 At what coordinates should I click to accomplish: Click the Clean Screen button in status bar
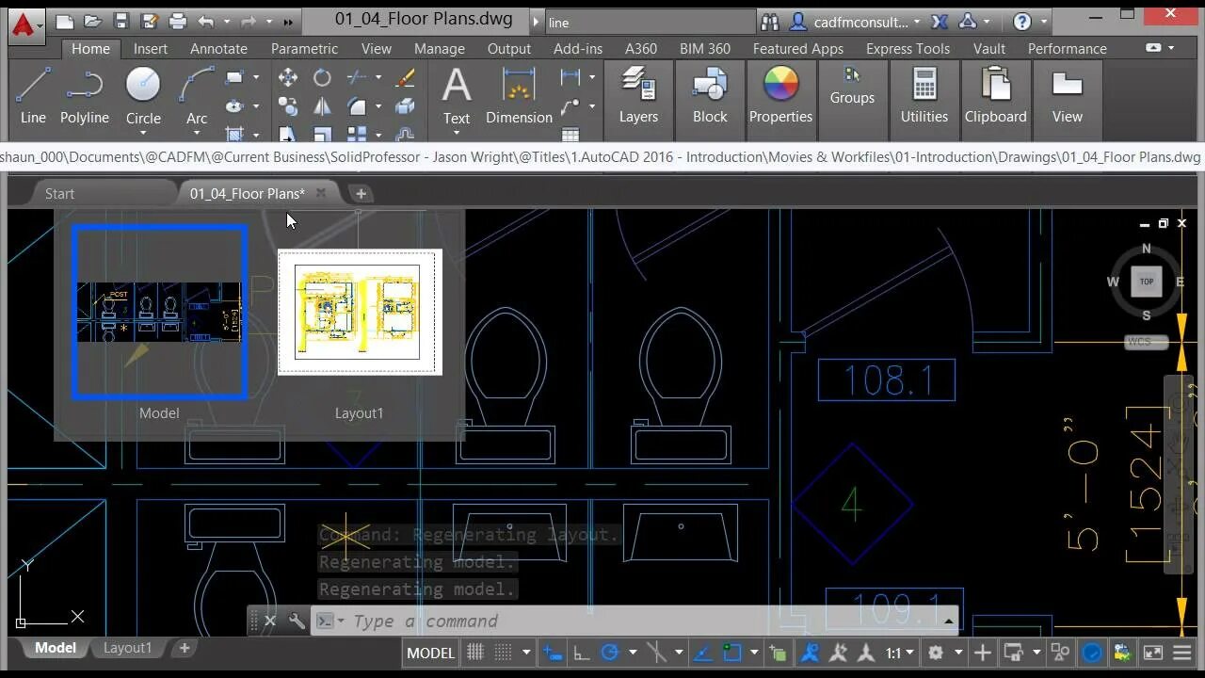(1152, 652)
